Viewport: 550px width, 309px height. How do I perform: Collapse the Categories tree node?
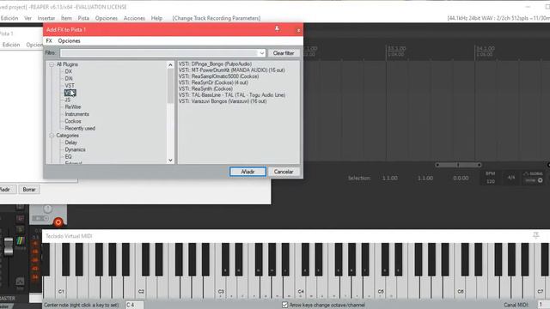52,136
